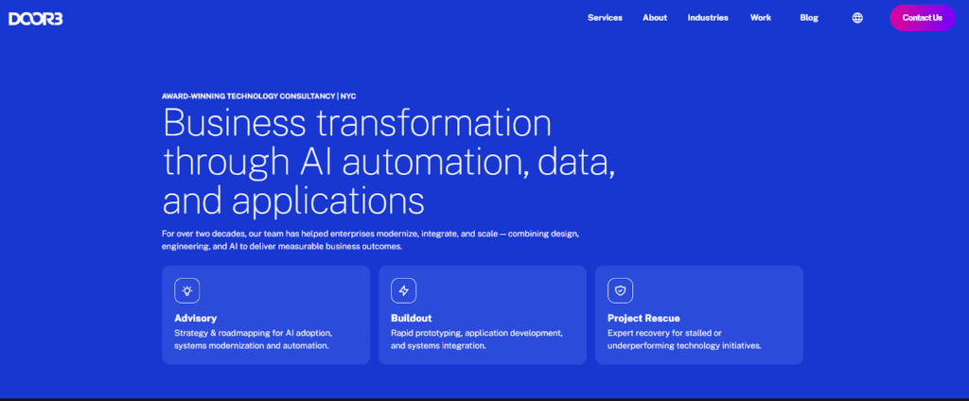Click the Buildout card title
Screen dimensions: 969x401
411,318
